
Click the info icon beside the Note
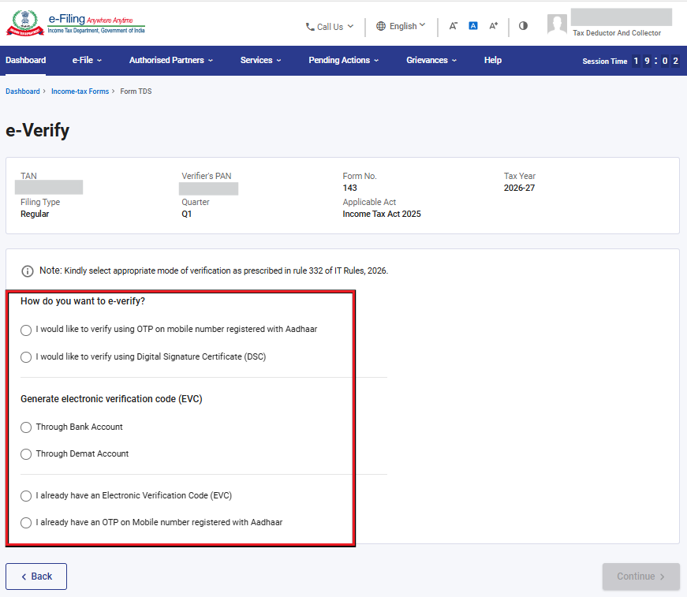(x=27, y=271)
